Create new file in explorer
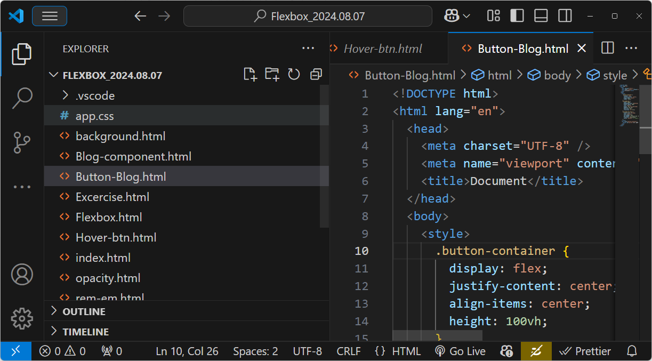 250,75
